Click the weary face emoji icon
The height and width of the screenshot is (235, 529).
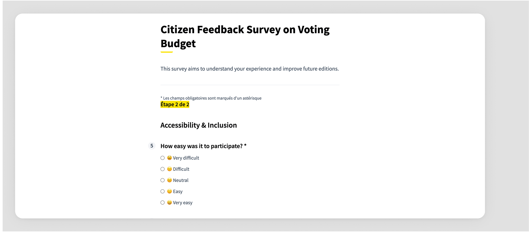click(170, 158)
